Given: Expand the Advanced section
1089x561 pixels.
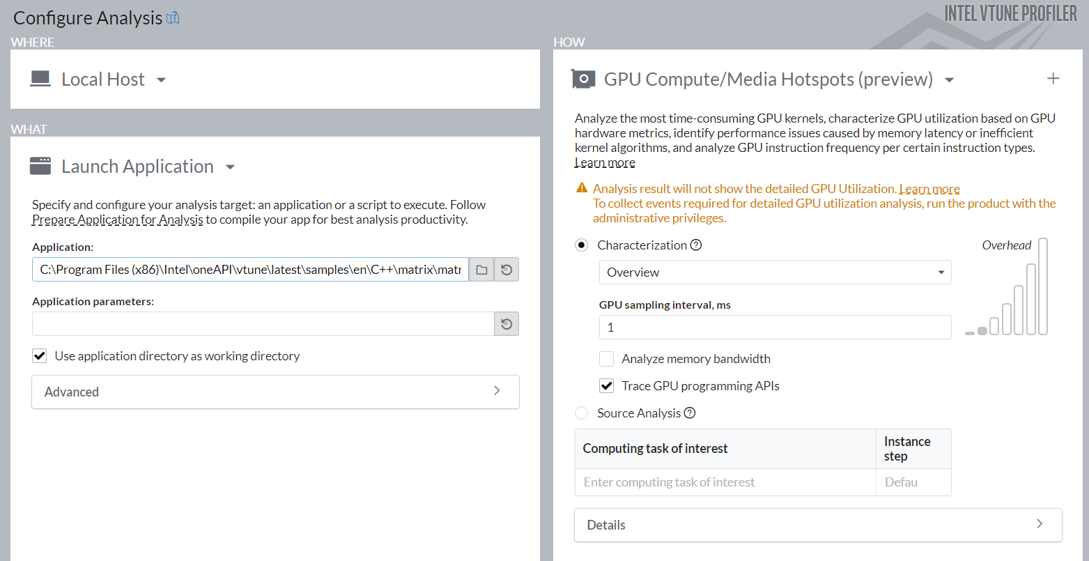Looking at the screenshot, I should (x=275, y=392).
